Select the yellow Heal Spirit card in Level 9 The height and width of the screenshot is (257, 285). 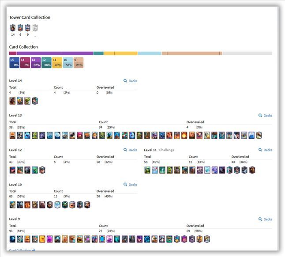tap(42, 239)
